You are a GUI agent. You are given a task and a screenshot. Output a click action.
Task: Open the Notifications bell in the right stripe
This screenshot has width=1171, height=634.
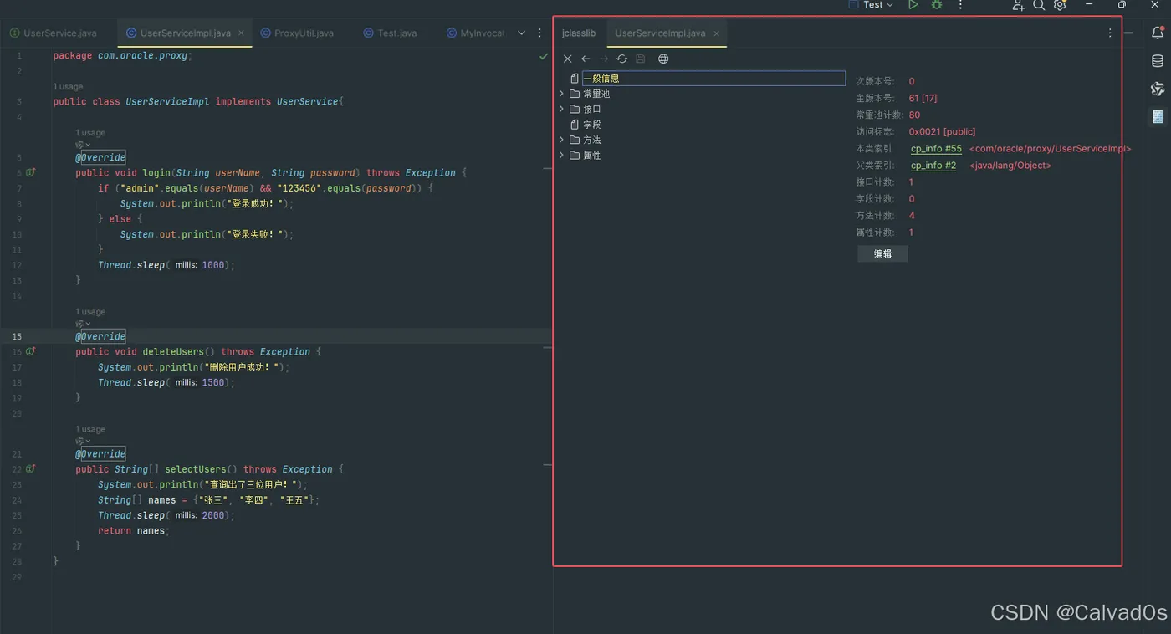1158,33
